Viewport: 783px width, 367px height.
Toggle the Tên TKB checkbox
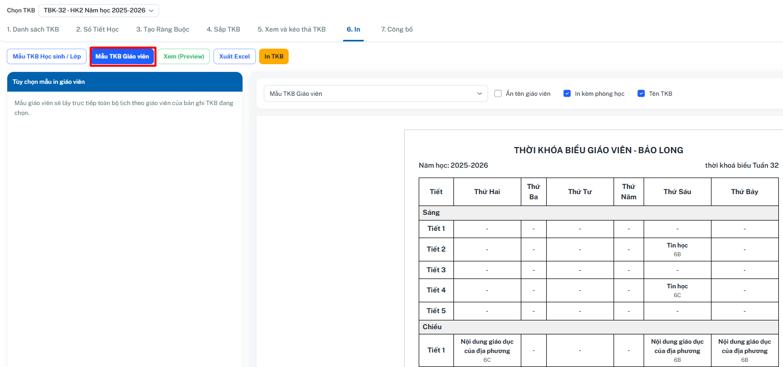(x=641, y=94)
